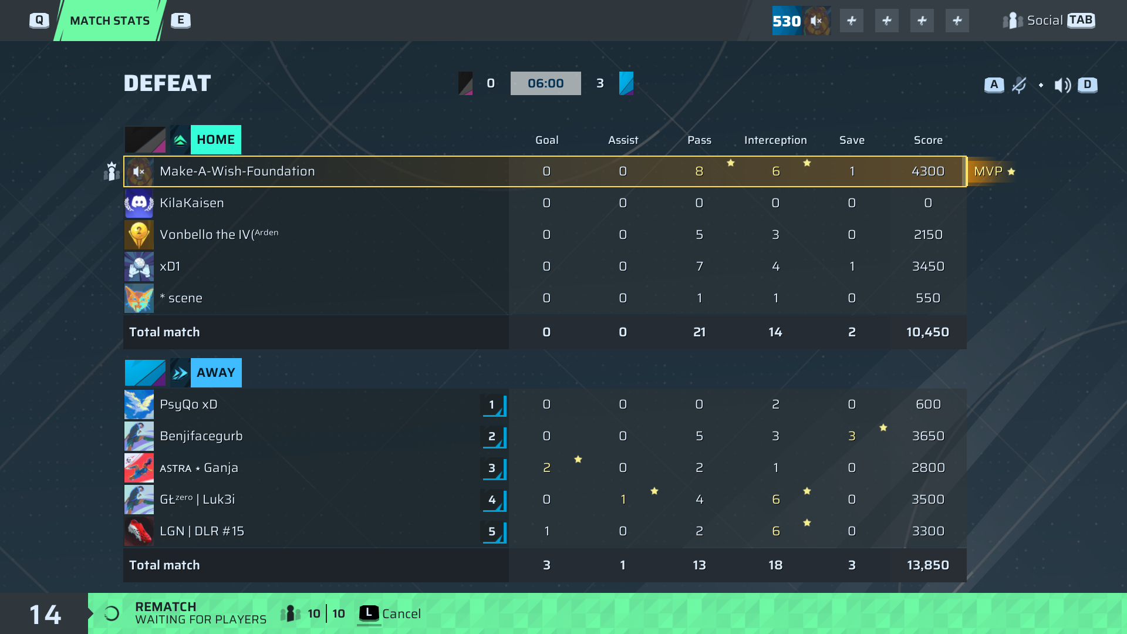Image resolution: width=1127 pixels, height=634 pixels.
Task: Click the first empty party slot plus
Action: (851, 21)
